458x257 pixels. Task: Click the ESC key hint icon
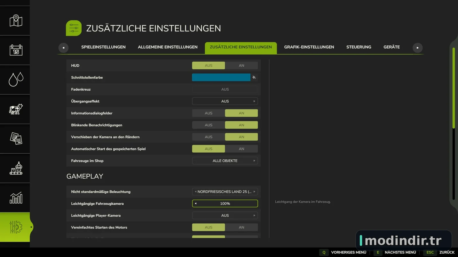click(x=430, y=252)
